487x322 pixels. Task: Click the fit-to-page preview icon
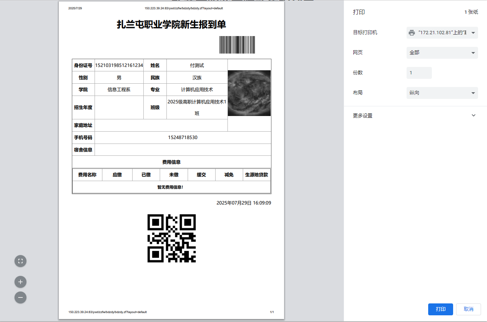20,261
